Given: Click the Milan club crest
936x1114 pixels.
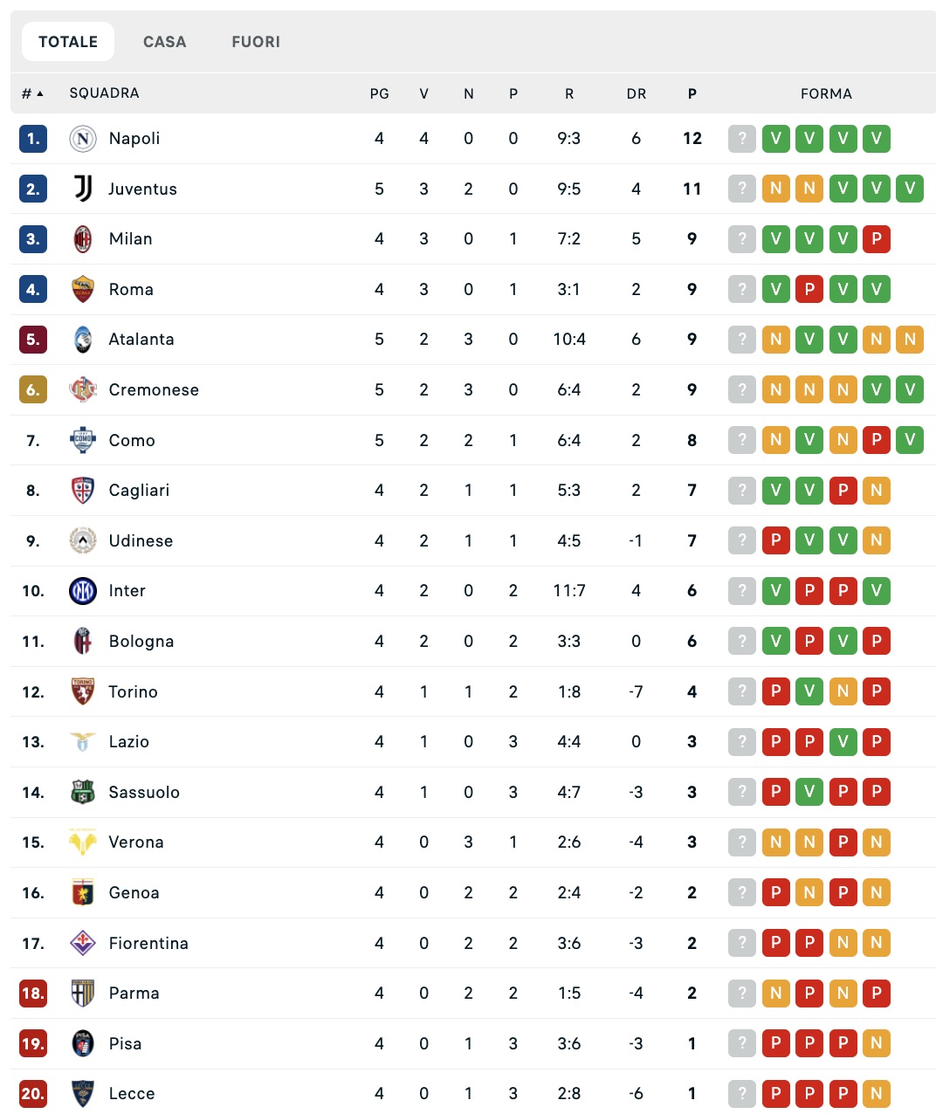Looking at the screenshot, I should point(83,239).
